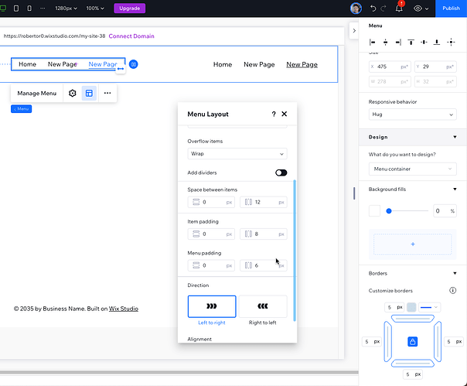Click the menu layout icon
467x386 pixels.
pos(89,94)
